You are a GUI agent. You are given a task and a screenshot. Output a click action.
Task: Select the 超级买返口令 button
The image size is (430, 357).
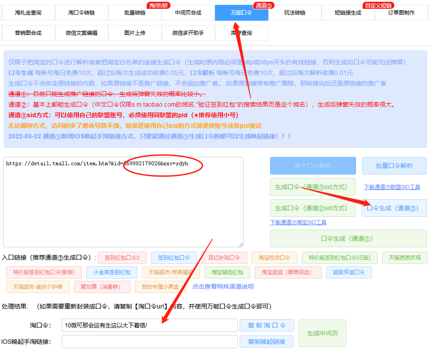point(349,272)
